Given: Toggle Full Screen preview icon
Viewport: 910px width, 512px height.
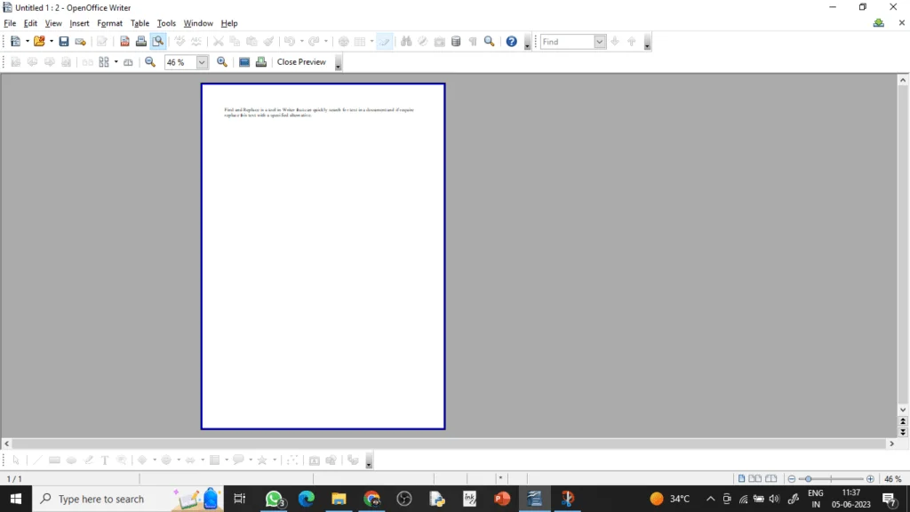Looking at the screenshot, I should 244,62.
